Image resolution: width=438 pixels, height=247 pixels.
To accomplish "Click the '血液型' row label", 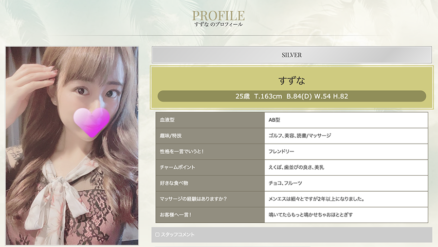I will [210, 120].
